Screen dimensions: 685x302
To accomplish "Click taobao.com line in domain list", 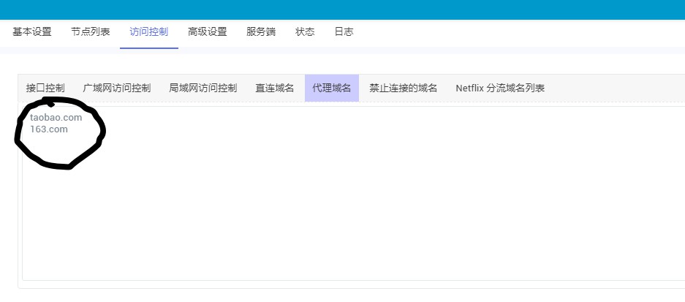I will (x=56, y=117).
